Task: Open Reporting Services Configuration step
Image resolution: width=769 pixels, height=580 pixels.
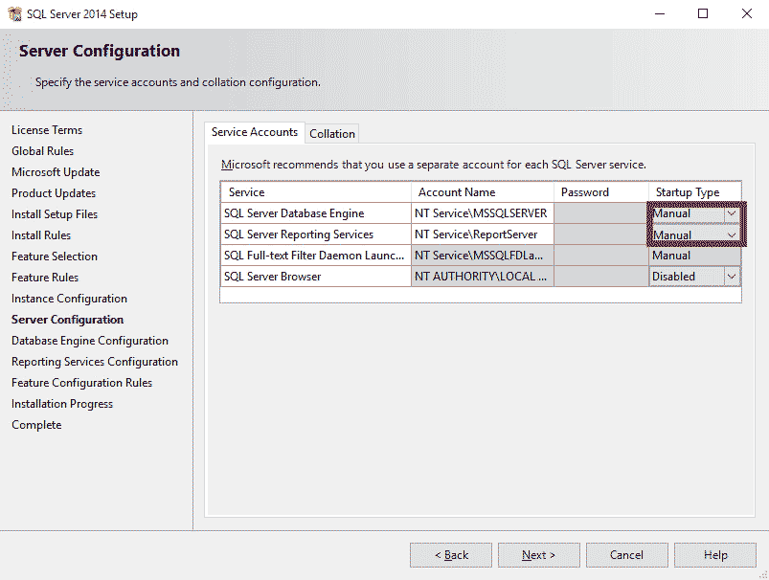Action: coord(95,361)
